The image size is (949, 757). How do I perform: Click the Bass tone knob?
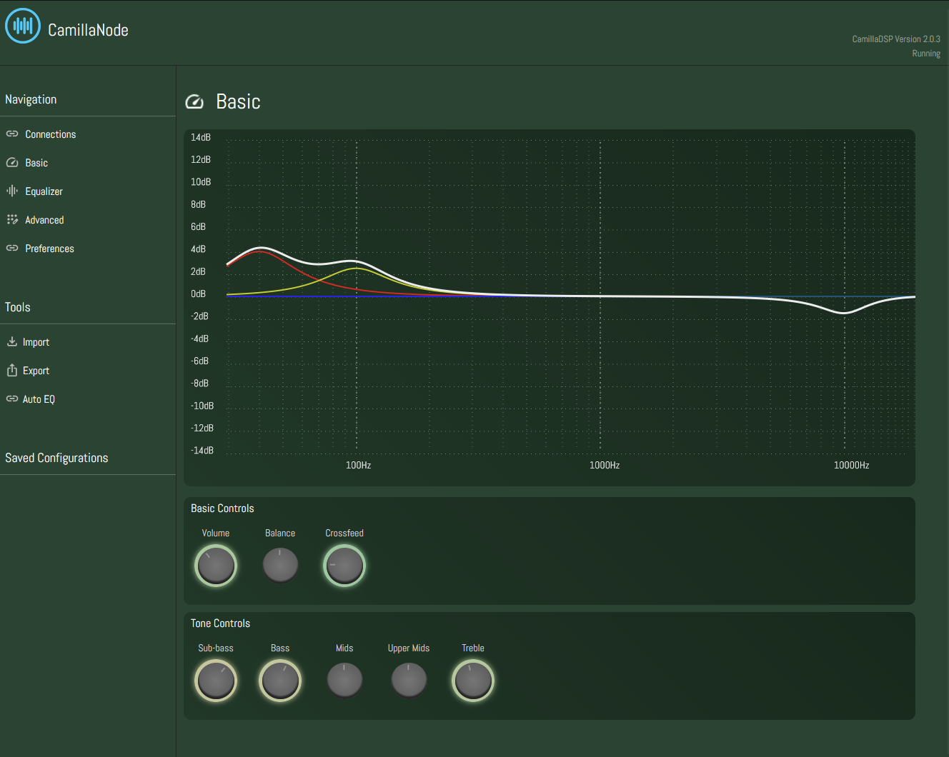[x=280, y=681]
